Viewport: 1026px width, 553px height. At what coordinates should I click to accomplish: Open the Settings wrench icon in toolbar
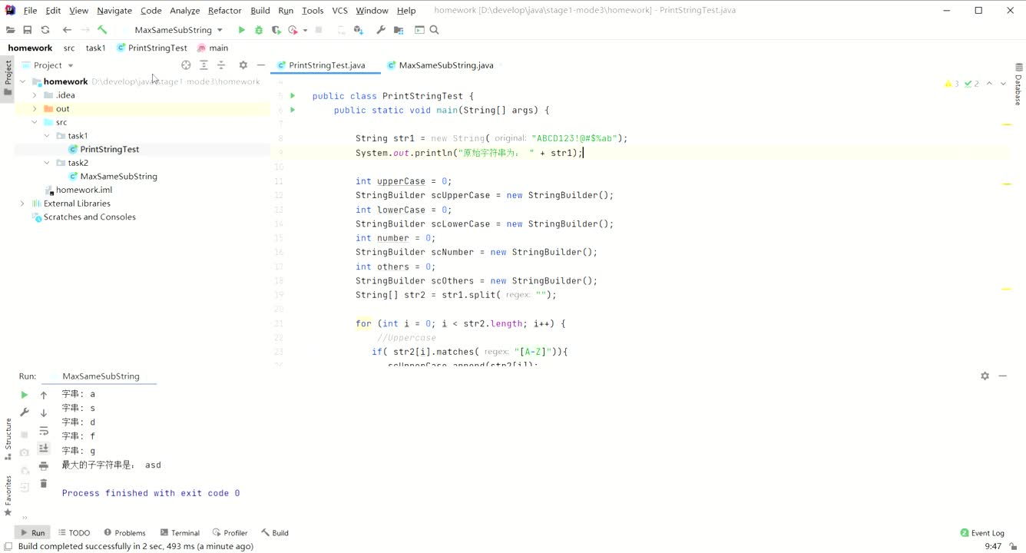click(x=381, y=30)
